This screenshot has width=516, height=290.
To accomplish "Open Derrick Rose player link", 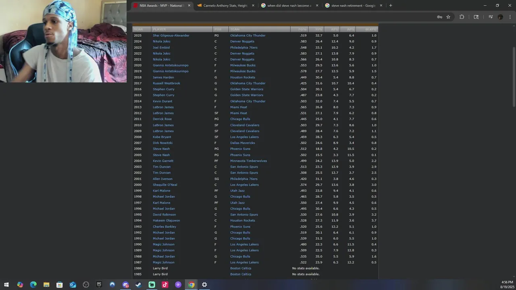I will [162, 119].
